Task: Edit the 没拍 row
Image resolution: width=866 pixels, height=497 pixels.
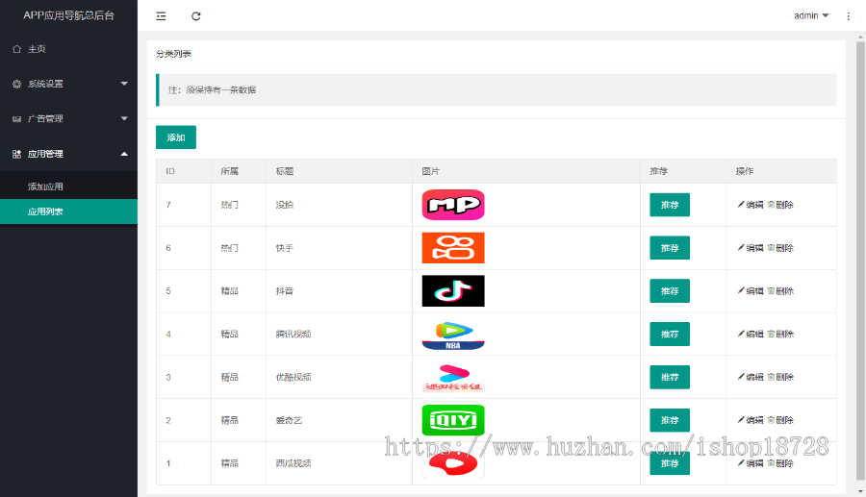Action: pyautogui.click(x=750, y=205)
